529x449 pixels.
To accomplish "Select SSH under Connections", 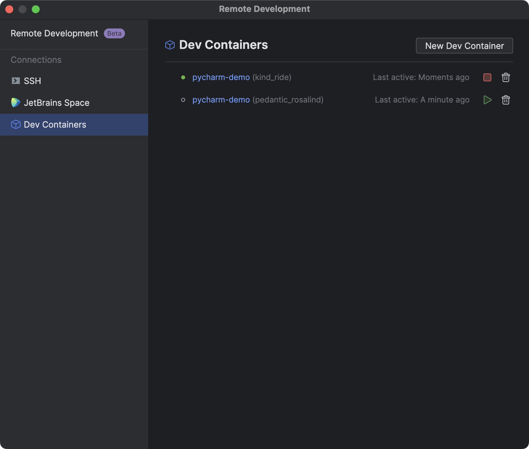I will point(32,81).
